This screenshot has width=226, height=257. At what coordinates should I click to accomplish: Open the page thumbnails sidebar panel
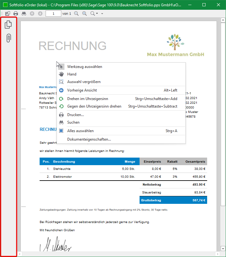(9, 25)
